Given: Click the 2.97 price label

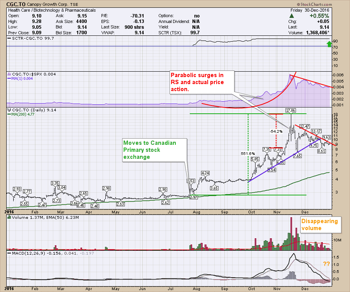Looking at the screenshot, I should click(194, 197).
